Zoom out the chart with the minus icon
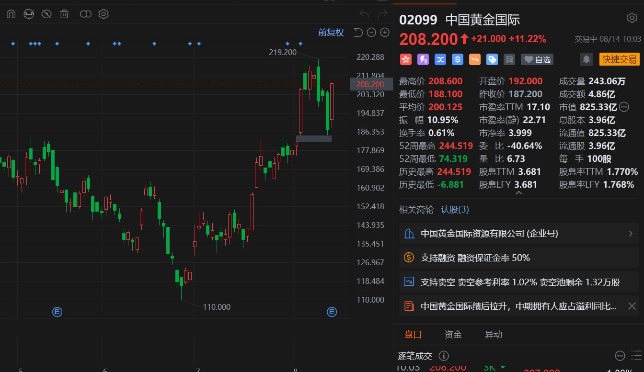This screenshot has height=372, width=644. point(371,33)
